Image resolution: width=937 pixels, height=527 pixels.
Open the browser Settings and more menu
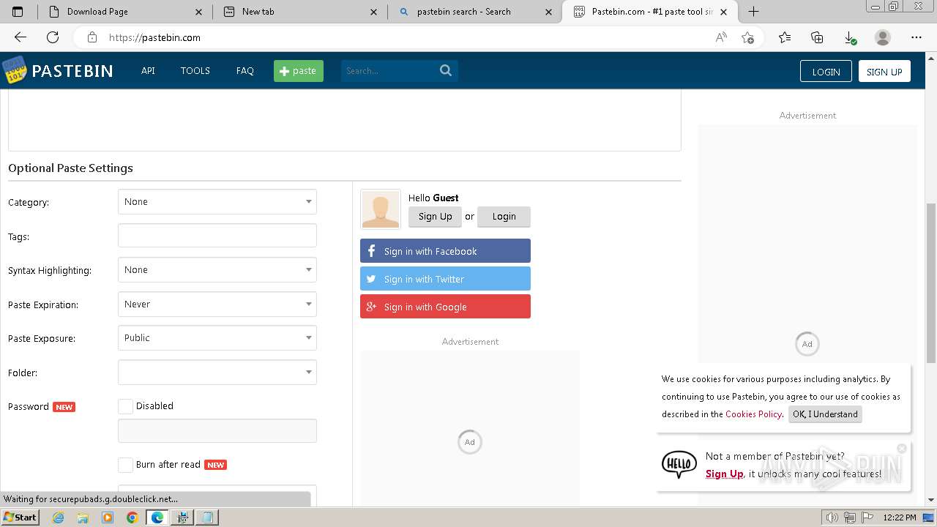coord(917,37)
